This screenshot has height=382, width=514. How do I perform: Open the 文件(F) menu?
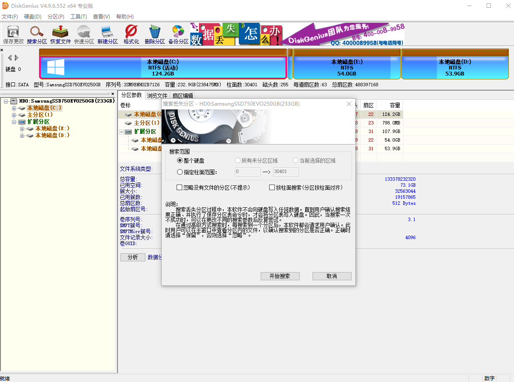point(10,16)
